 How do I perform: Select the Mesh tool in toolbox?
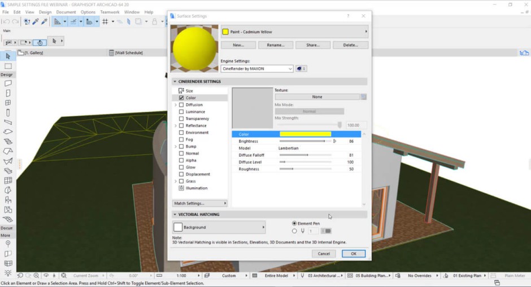coord(8,219)
